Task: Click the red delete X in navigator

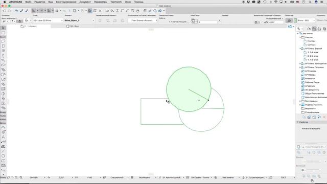Action: click(324, 117)
